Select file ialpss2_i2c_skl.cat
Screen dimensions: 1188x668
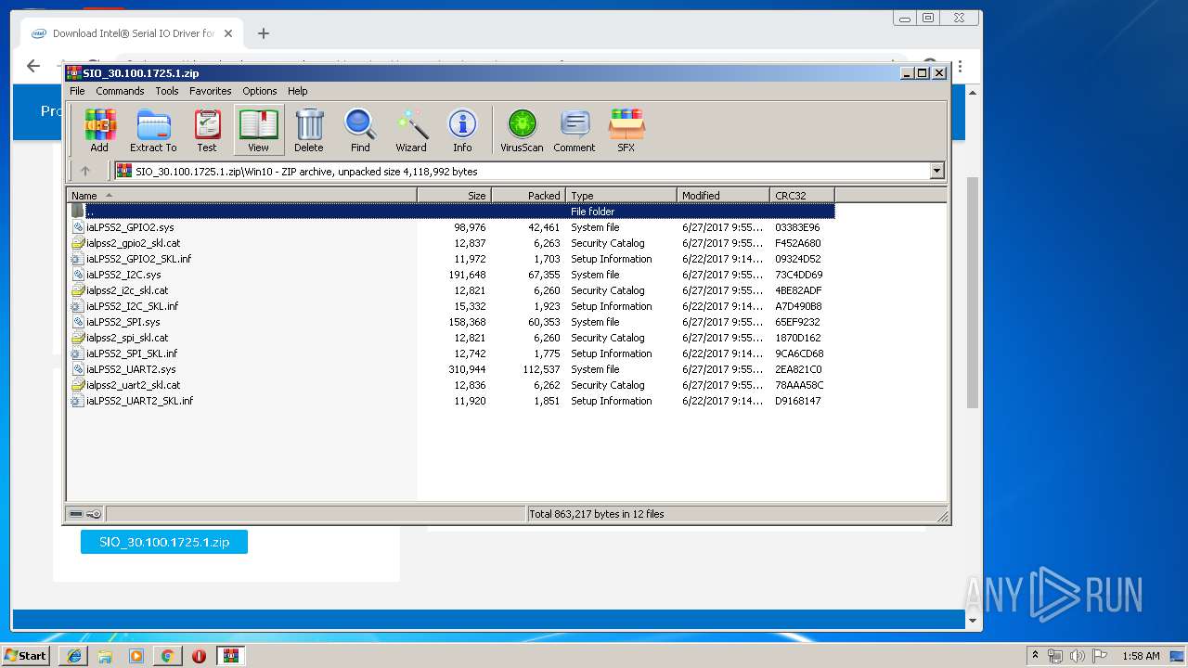pos(451,290)
